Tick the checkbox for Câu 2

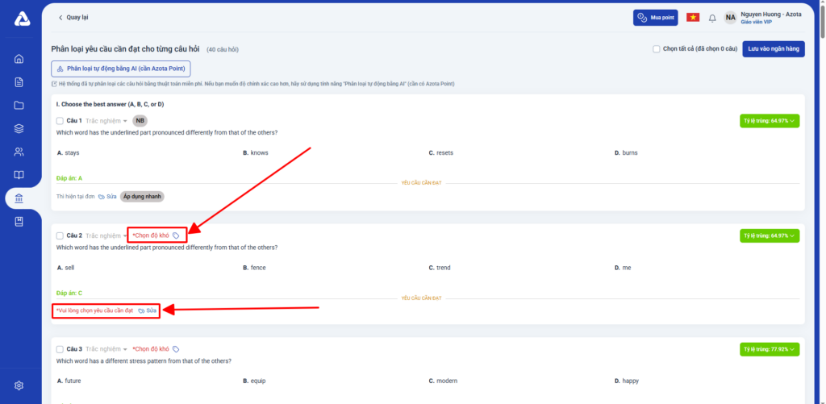(x=60, y=235)
